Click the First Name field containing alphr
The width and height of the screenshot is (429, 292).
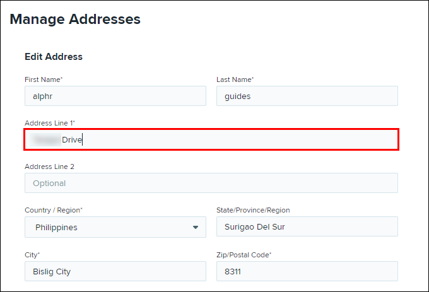click(115, 96)
